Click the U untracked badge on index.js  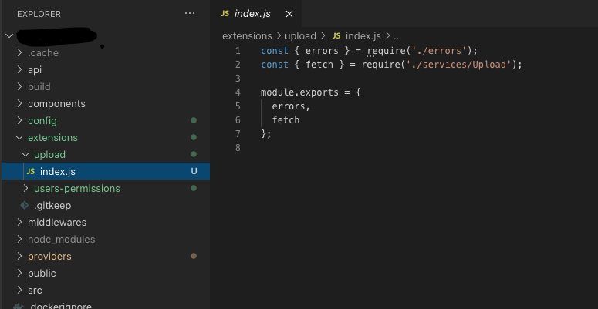click(x=194, y=172)
